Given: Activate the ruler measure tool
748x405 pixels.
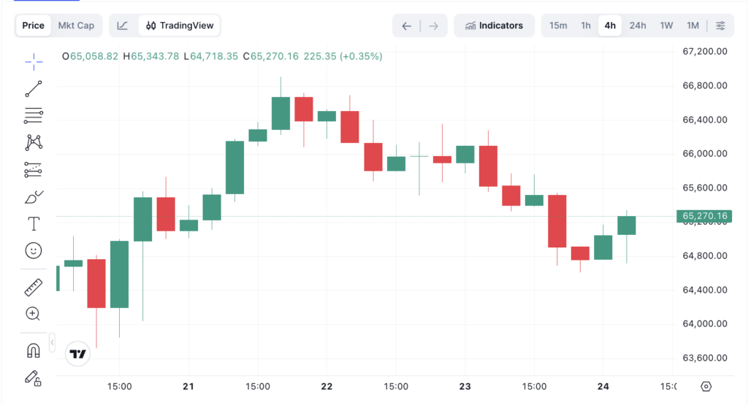Looking at the screenshot, I should (x=34, y=288).
